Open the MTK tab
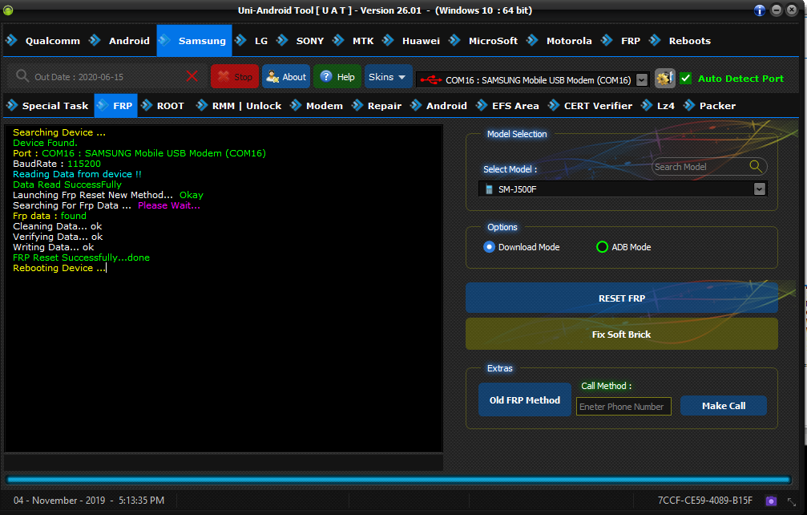The height and width of the screenshot is (515, 807). (x=354, y=41)
